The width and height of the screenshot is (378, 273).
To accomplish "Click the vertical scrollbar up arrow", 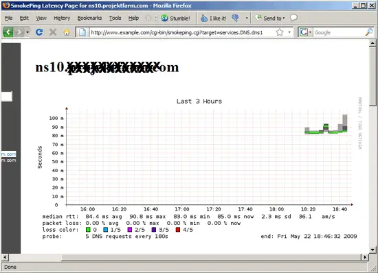I will click(373, 43).
